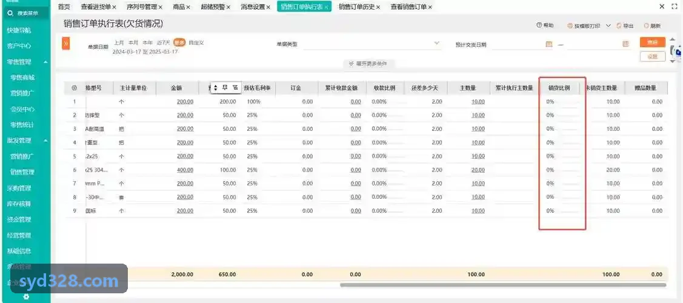683x303 pixels.
Task: Click the 20.00 main quantity in row 6
Action: click(478, 170)
